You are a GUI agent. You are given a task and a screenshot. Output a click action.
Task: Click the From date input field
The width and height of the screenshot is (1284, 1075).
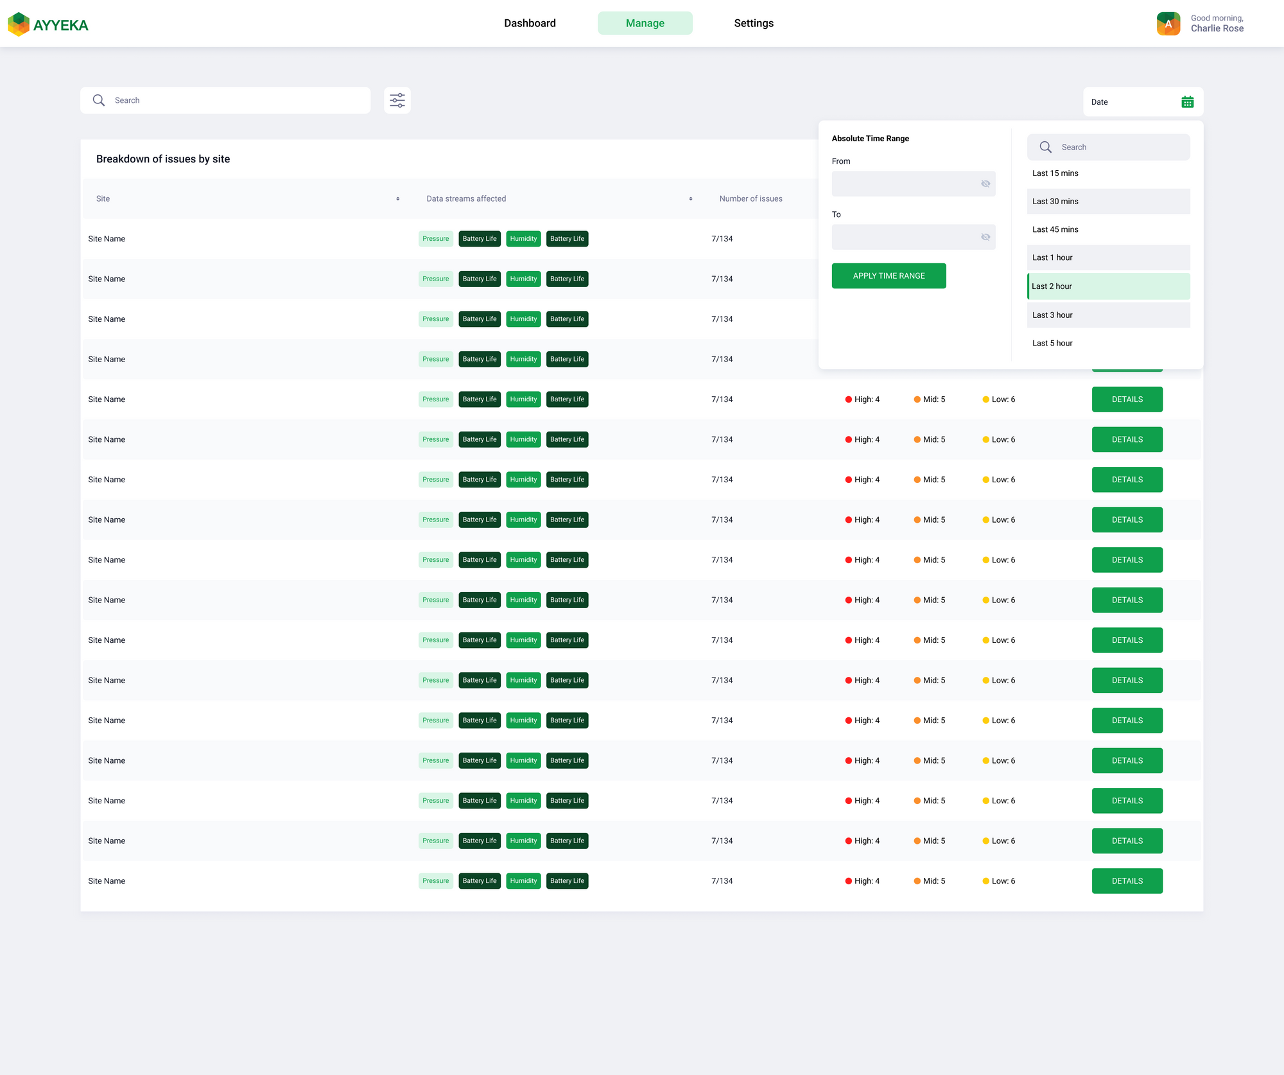click(904, 184)
